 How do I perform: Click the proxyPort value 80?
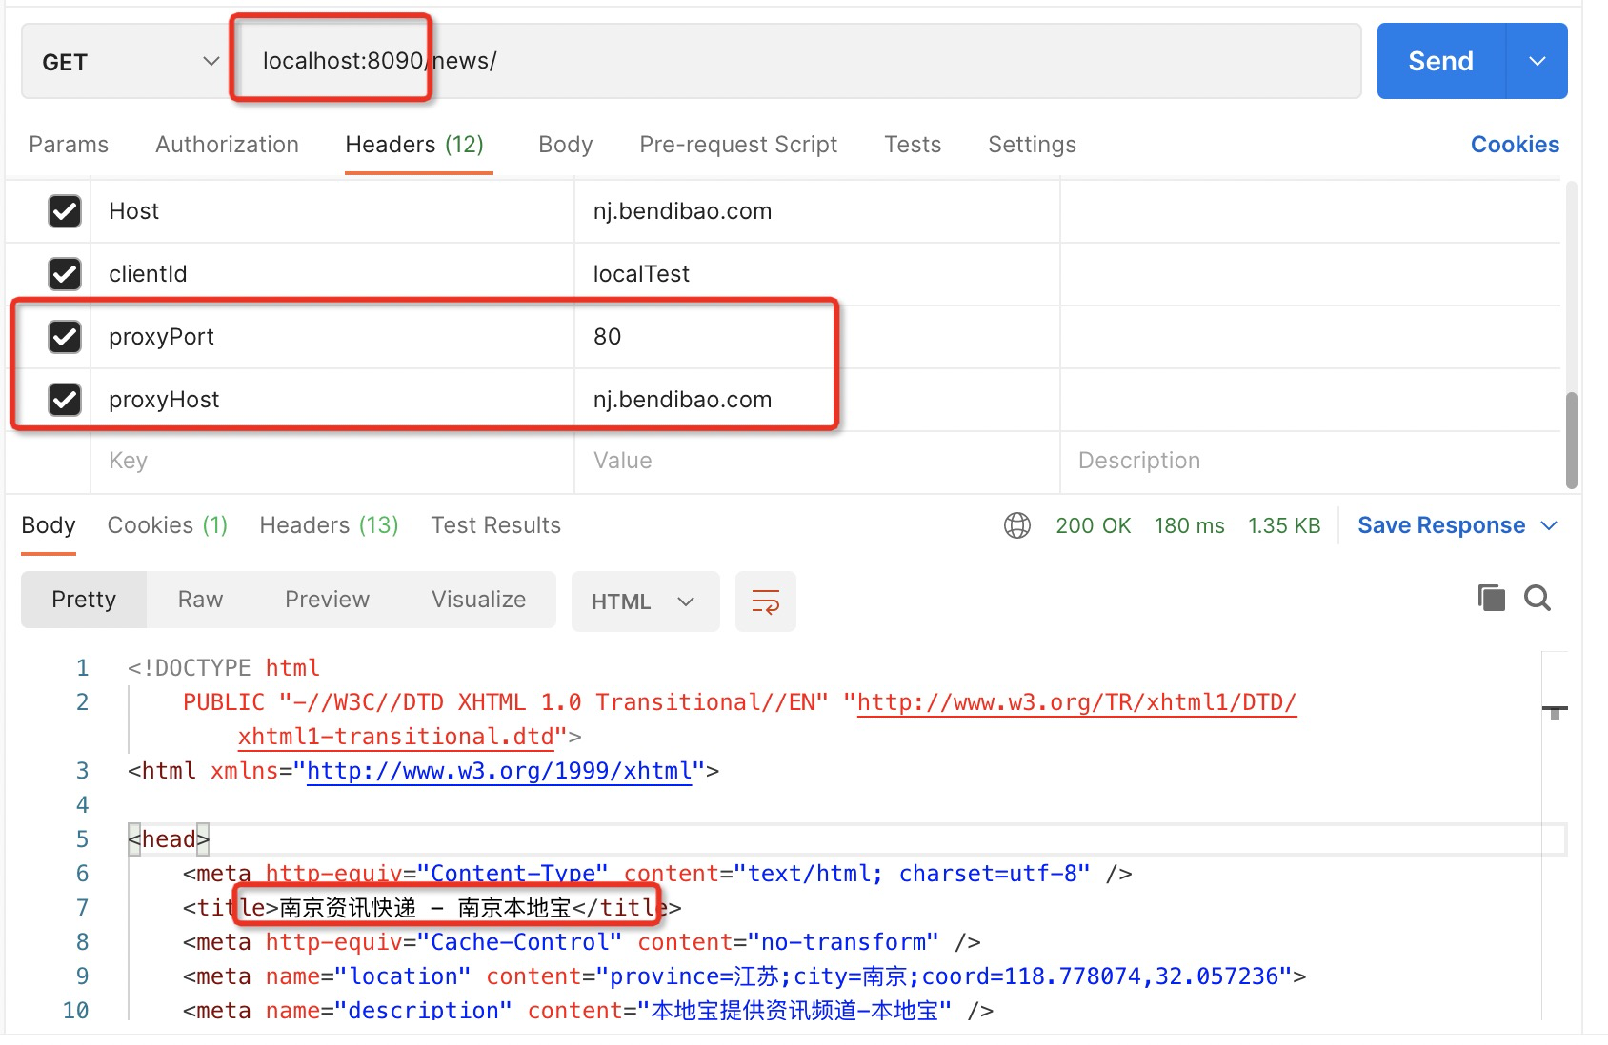607,337
